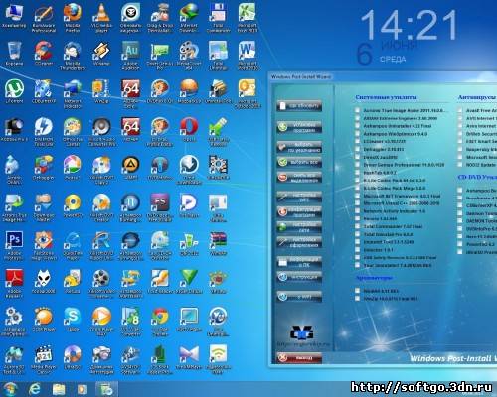Check Acronis True Image Home in wizard
The width and height of the screenshot is (497, 397).
pyautogui.click(x=357, y=110)
